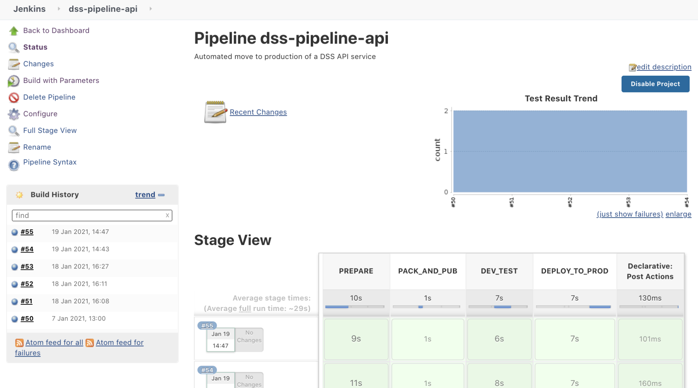This screenshot has height=388, width=698.
Task: Click the Build with Parameters icon
Action: [x=14, y=80]
